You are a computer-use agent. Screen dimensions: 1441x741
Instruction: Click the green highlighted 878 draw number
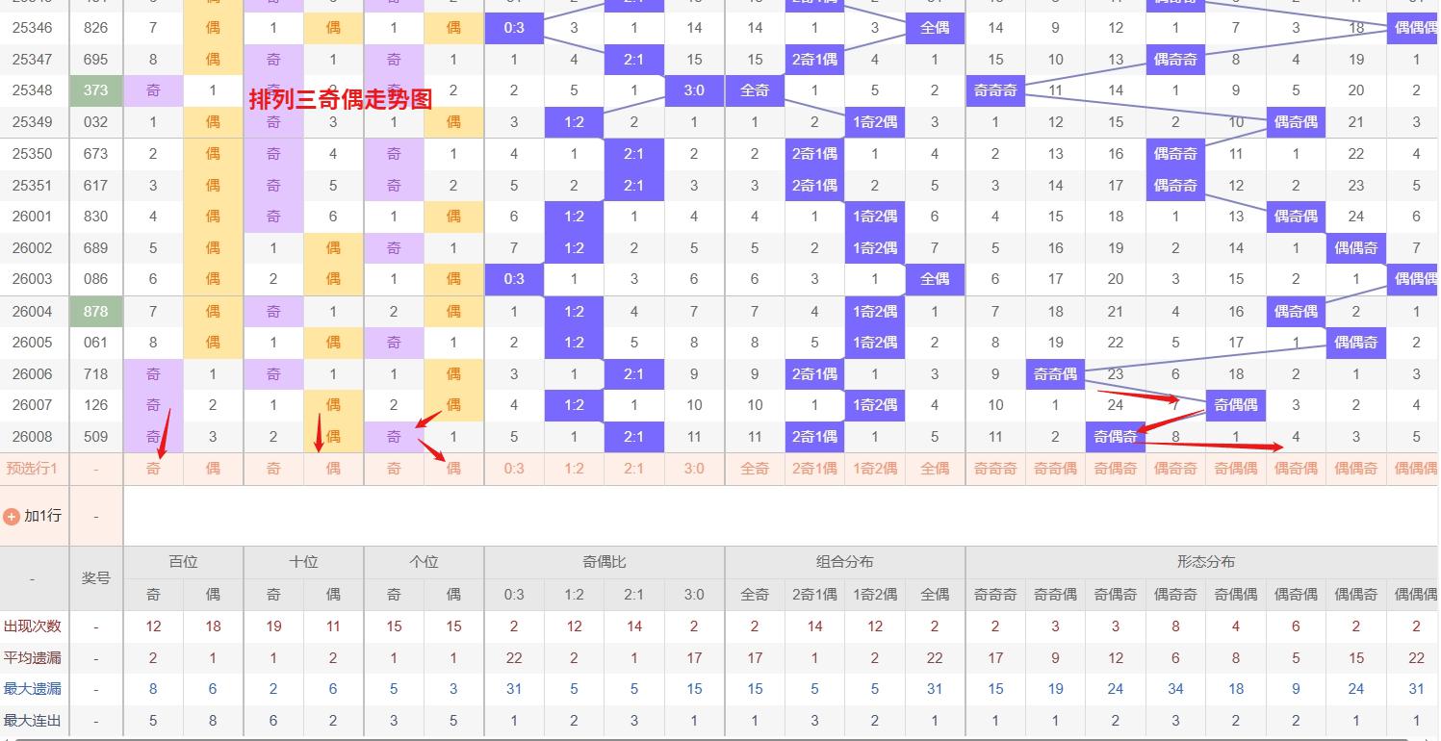pyautogui.click(x=96, y=311)
